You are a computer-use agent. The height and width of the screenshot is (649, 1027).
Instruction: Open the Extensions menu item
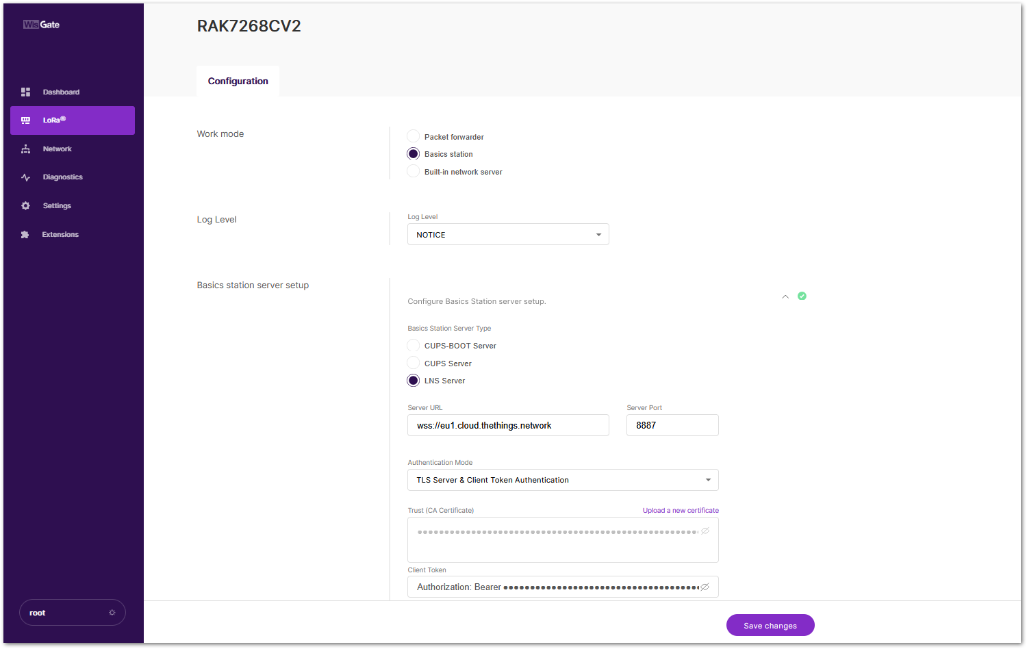73,234
